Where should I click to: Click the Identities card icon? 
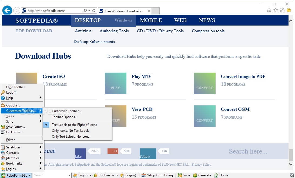click(x=3, y=158)
